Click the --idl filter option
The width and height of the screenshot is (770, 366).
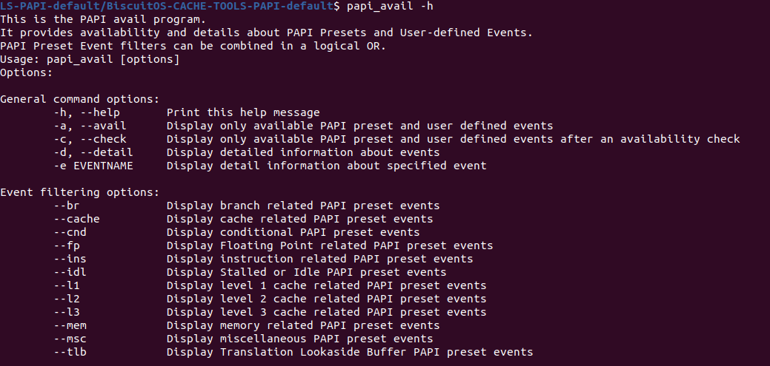point(70,272)
